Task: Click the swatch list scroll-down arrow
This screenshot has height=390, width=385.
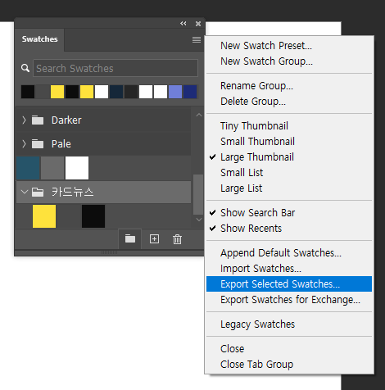Action: coord(199,220)
